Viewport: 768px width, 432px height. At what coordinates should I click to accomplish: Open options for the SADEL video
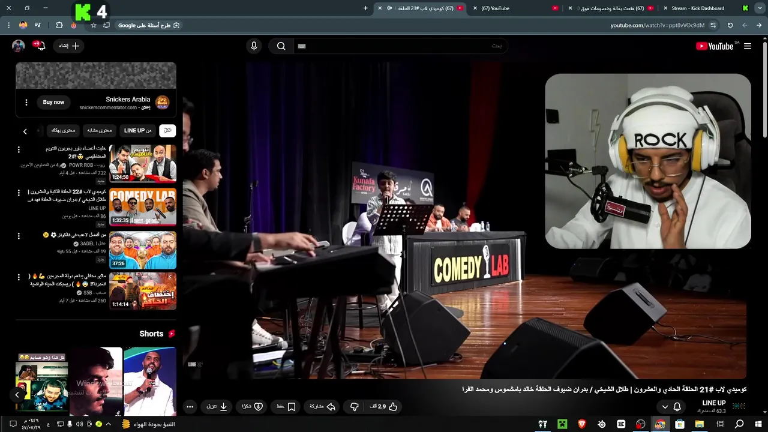(18, 236)
